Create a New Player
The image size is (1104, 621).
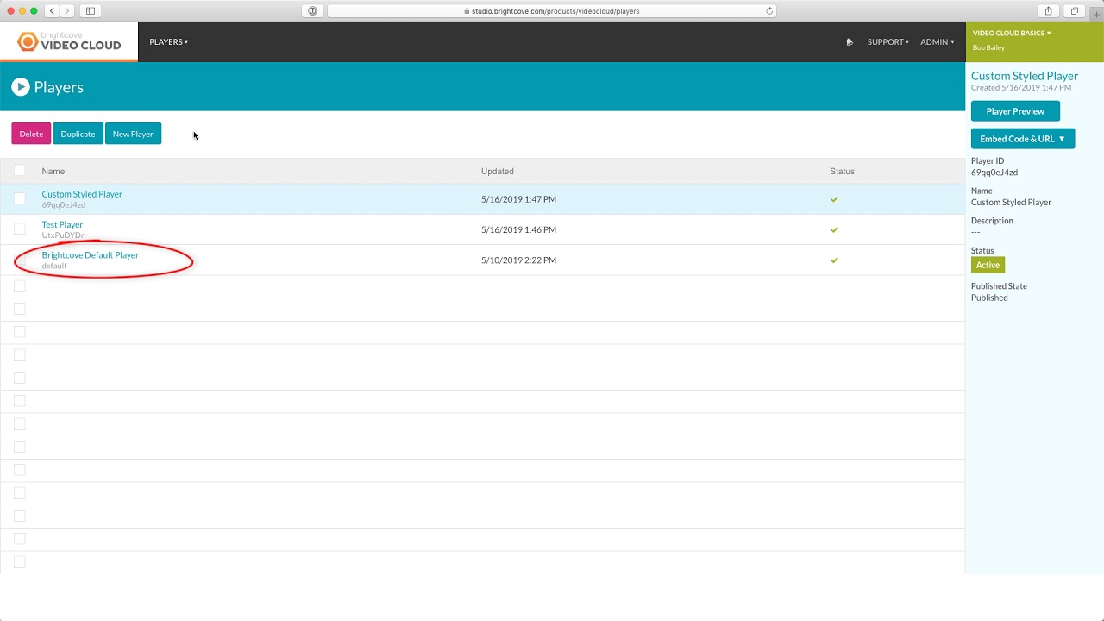click(133, 134)
